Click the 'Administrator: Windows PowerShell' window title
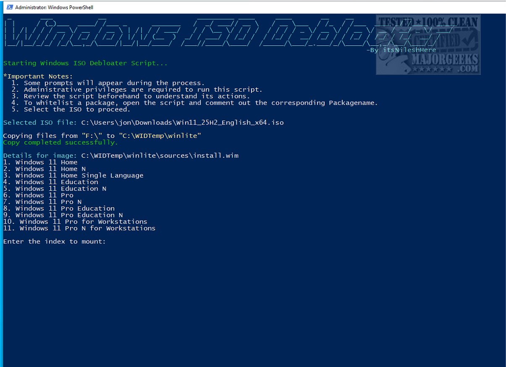The image size is (506, 367). (54, 7)
